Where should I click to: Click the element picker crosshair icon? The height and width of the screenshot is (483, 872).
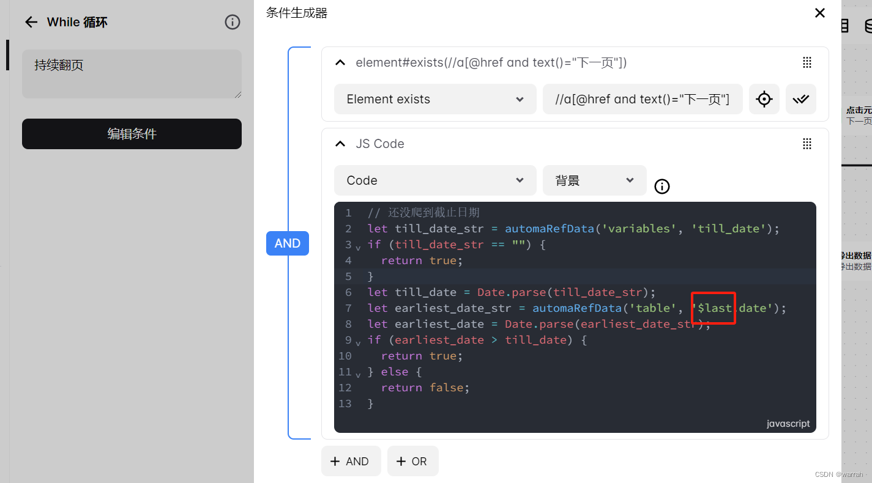coord(764,99)
